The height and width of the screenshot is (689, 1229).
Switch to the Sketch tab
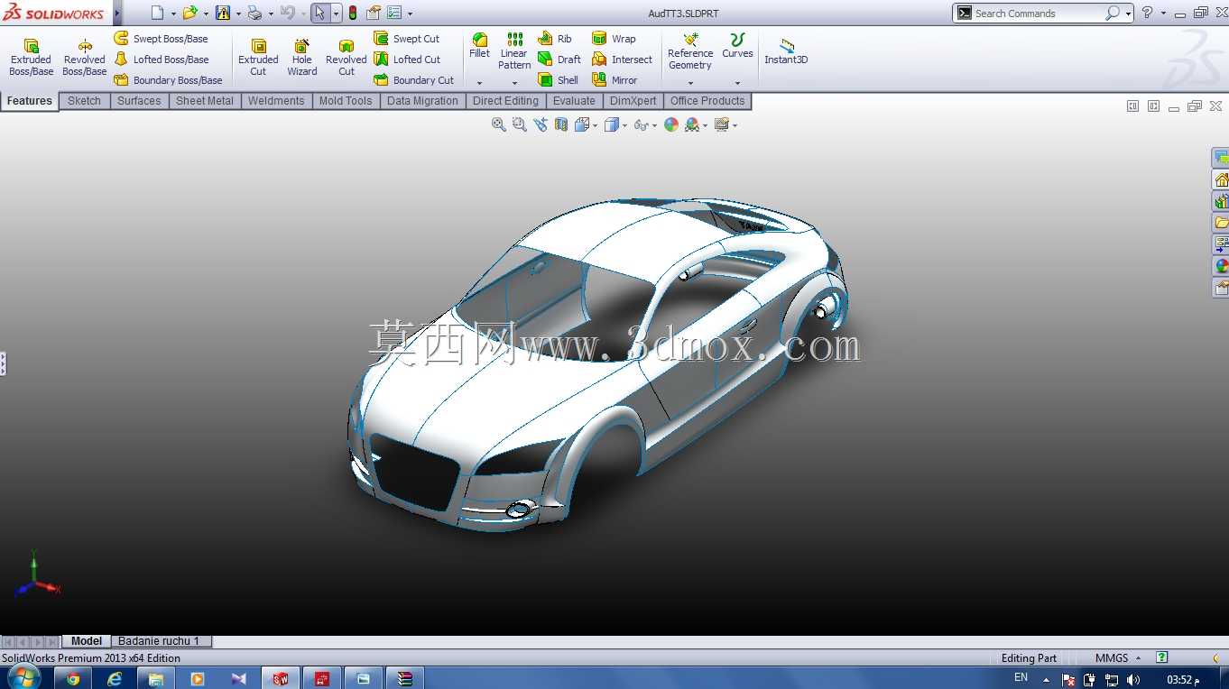pyautogui.click(x=84, y=101)
